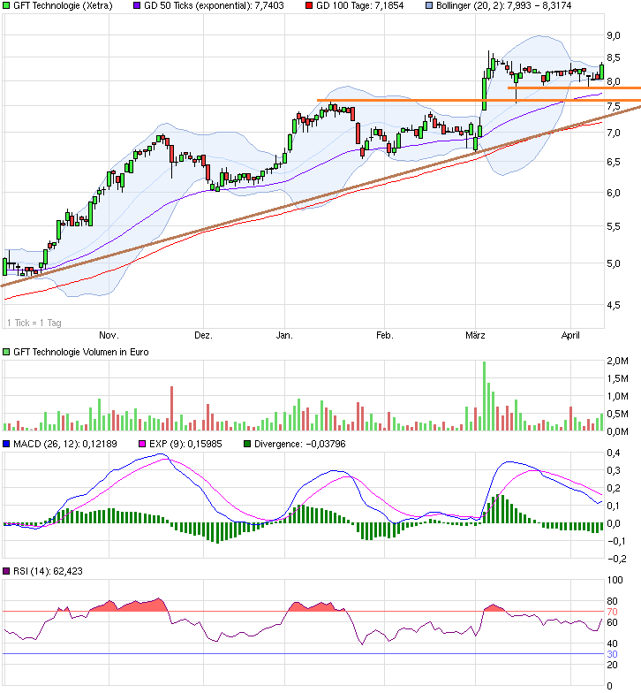Screen dimensions: 641x693
Task: Click the '1,0M' volume axis value
Action: [617, 396]
